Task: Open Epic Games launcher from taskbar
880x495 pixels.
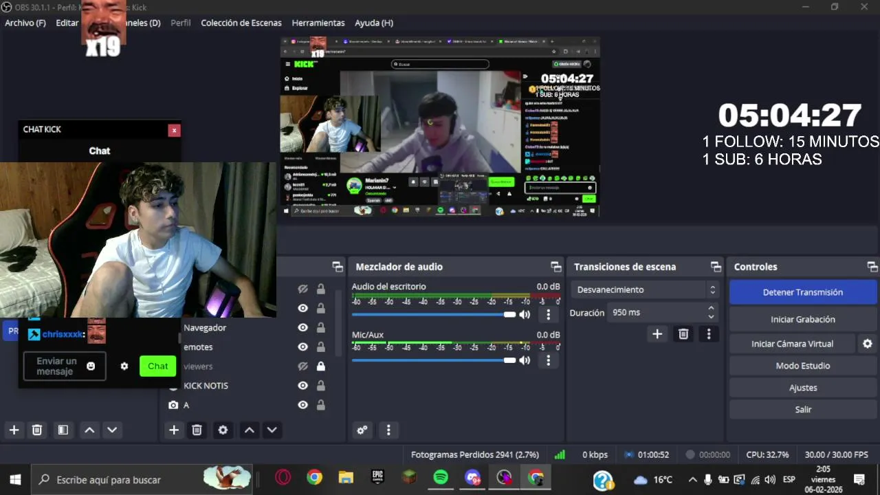Action: click(377, 478)
